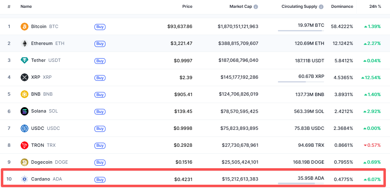Click the TRON red logo icon

[25, 145]
